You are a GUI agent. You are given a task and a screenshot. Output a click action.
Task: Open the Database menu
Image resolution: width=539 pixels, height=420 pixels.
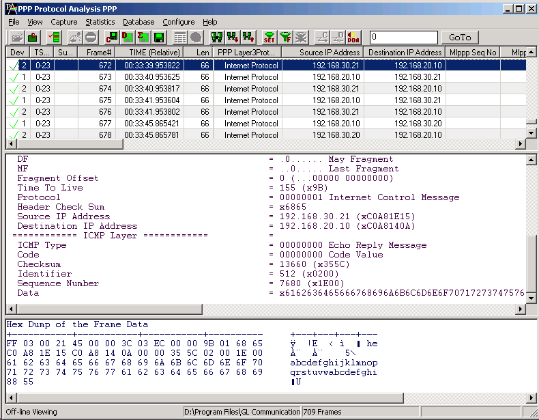(x=139, y=22)
